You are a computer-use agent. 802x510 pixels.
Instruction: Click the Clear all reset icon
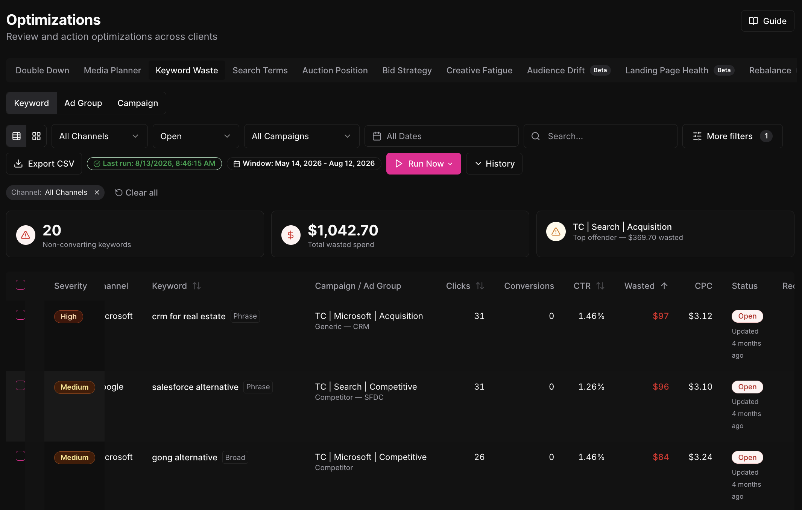(119, 193)
